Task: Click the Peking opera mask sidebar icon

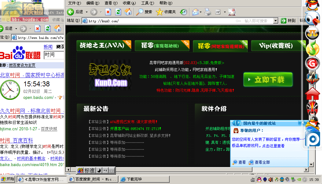Action: [312, 109]
